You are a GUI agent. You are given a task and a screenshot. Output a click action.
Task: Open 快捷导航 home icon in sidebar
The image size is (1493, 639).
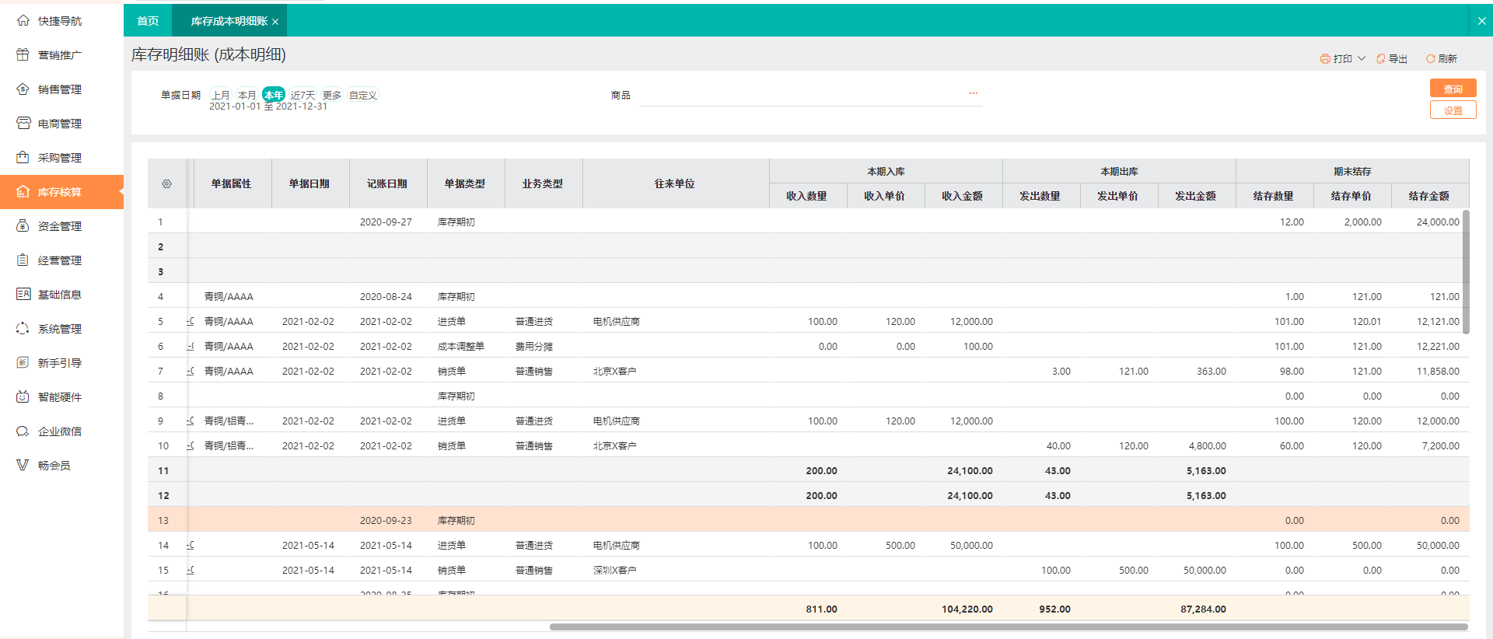point(23,21)
